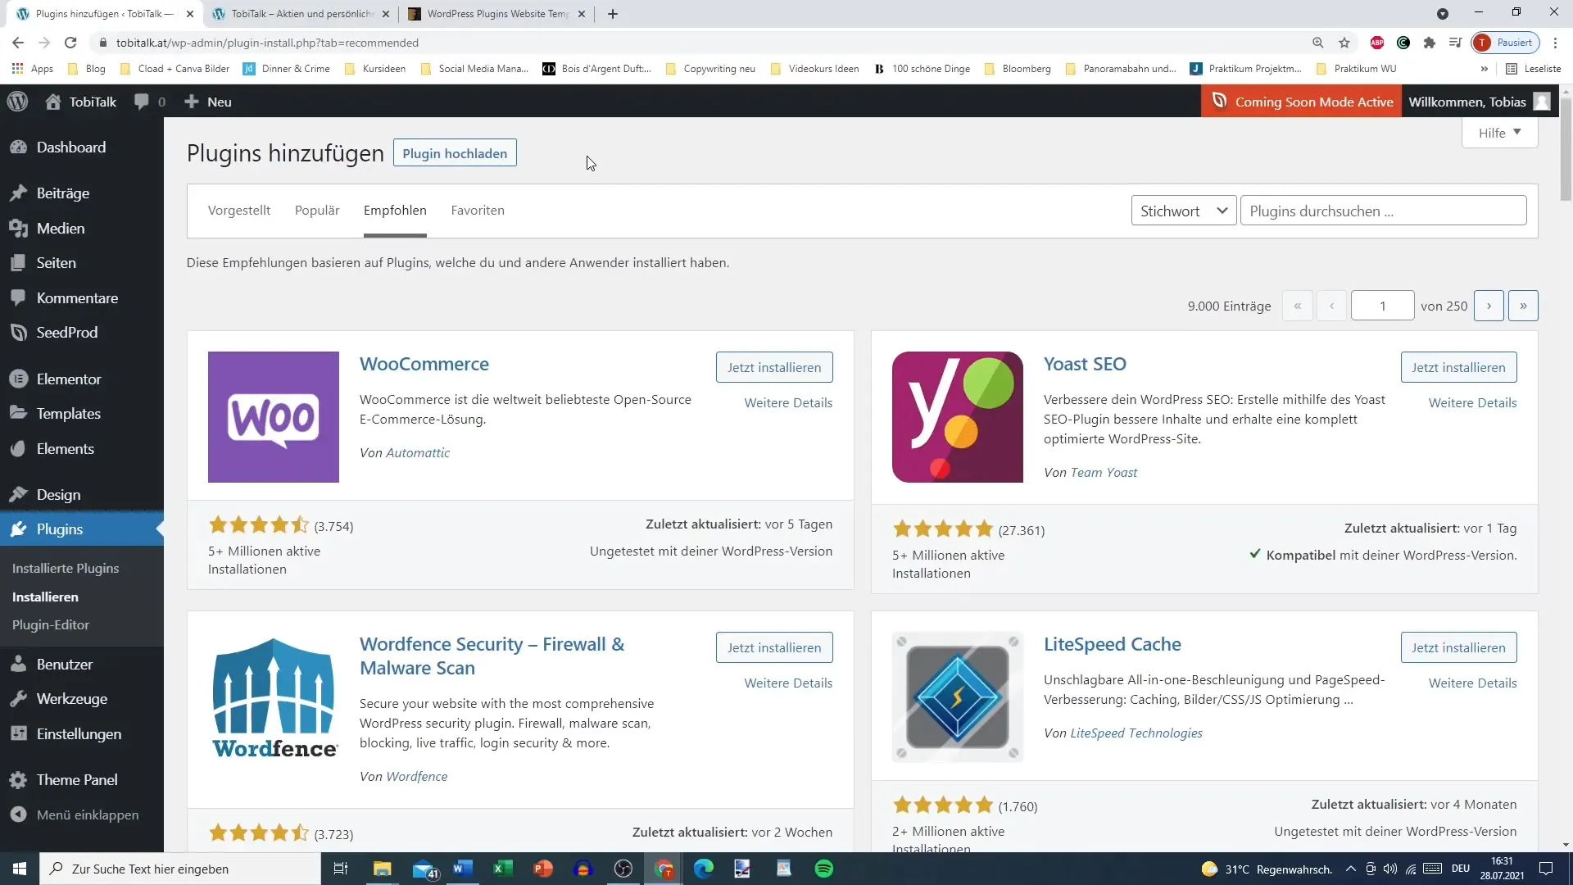Image resolution: width=1573 pixels, height=885 pixels.
Task: Click the Spotify taskbar icon
Action: tap(823, 868)
